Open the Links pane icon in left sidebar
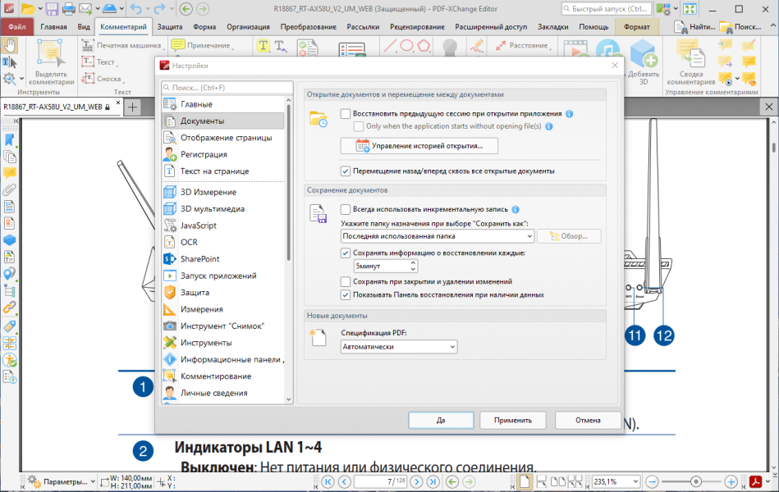Image resolution: width=779 pixels, height=492 pixels. tap(9, 307)
